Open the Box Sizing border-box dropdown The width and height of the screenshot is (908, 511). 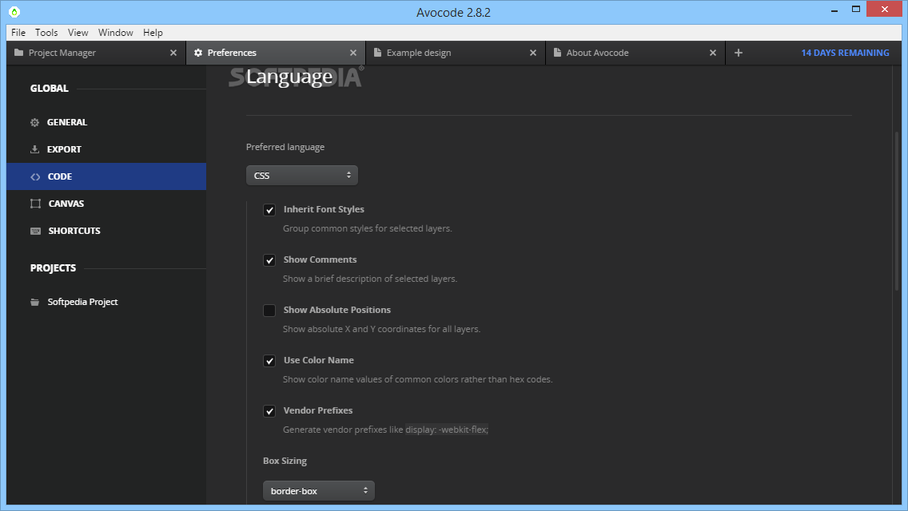318,491
